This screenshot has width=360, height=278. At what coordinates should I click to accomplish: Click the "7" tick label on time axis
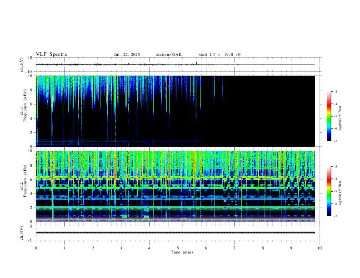point(235,248)
